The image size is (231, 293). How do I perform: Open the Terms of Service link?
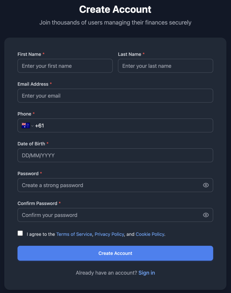(x=74, y=234)
